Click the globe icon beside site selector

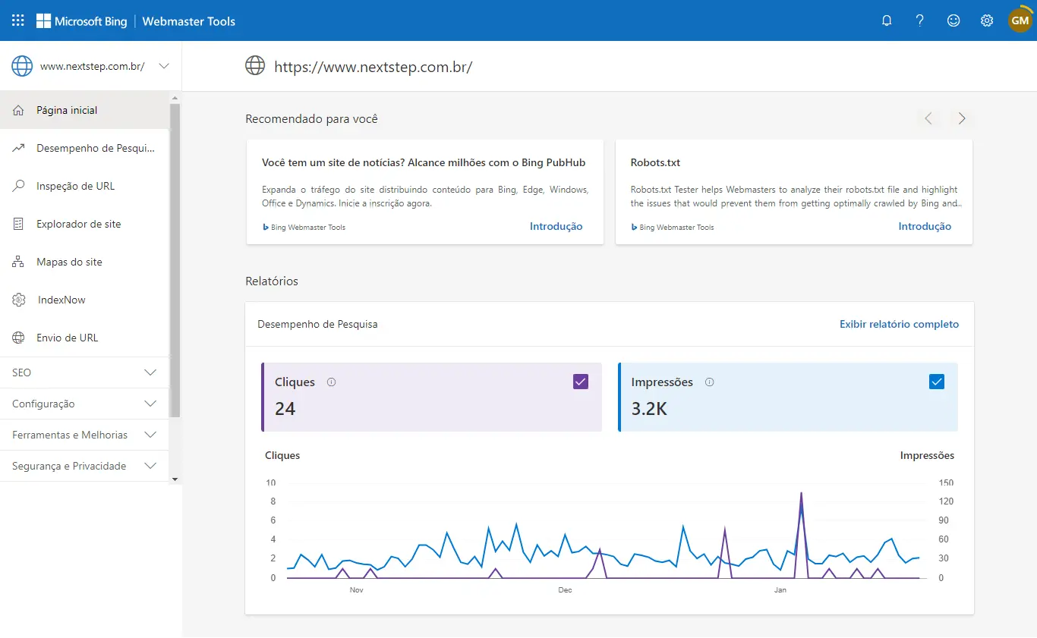[x=22, y=66]
